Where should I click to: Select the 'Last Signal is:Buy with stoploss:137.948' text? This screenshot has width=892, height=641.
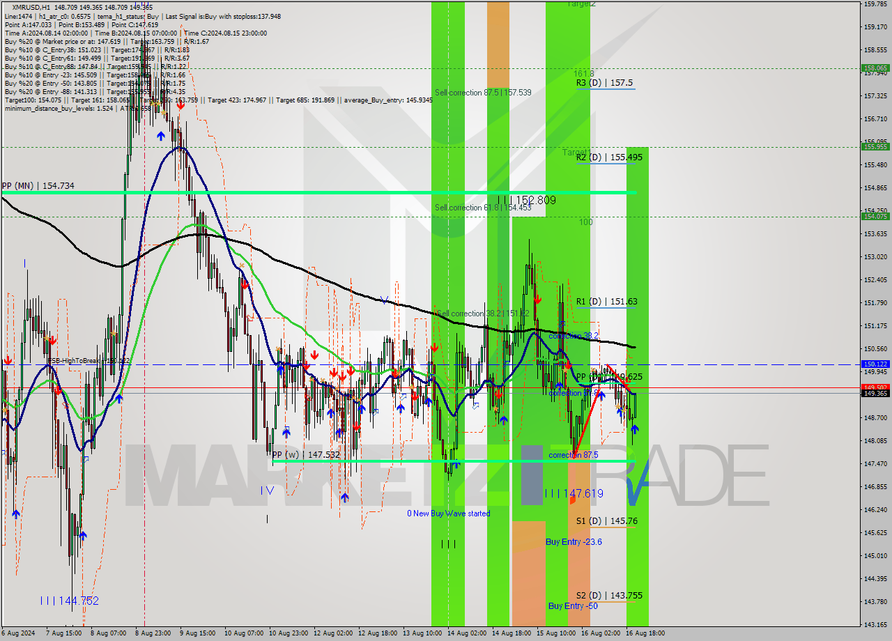point(222,16)
